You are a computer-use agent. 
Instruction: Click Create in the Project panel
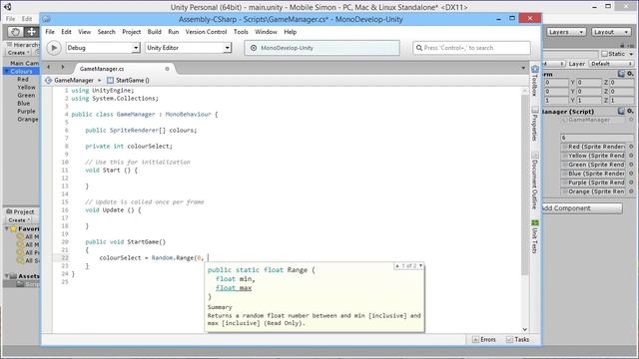[19, 220]
